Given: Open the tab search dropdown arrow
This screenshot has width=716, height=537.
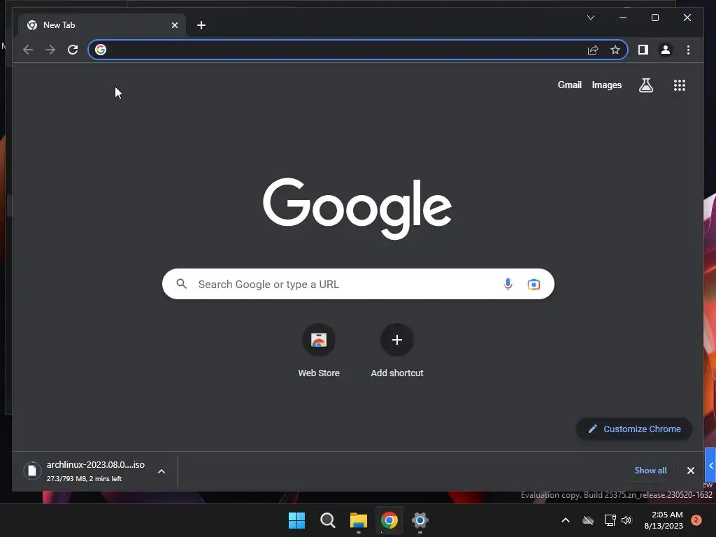Looking at the screenshot, I should tap(591, 17).
